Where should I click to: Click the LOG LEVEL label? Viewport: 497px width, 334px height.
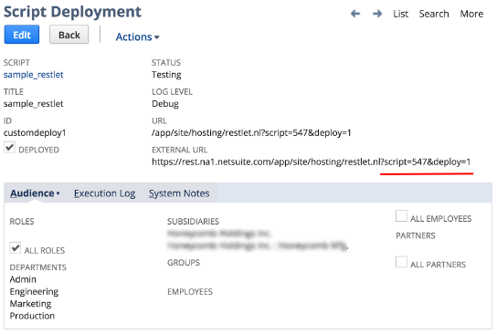tap(172, 92)
